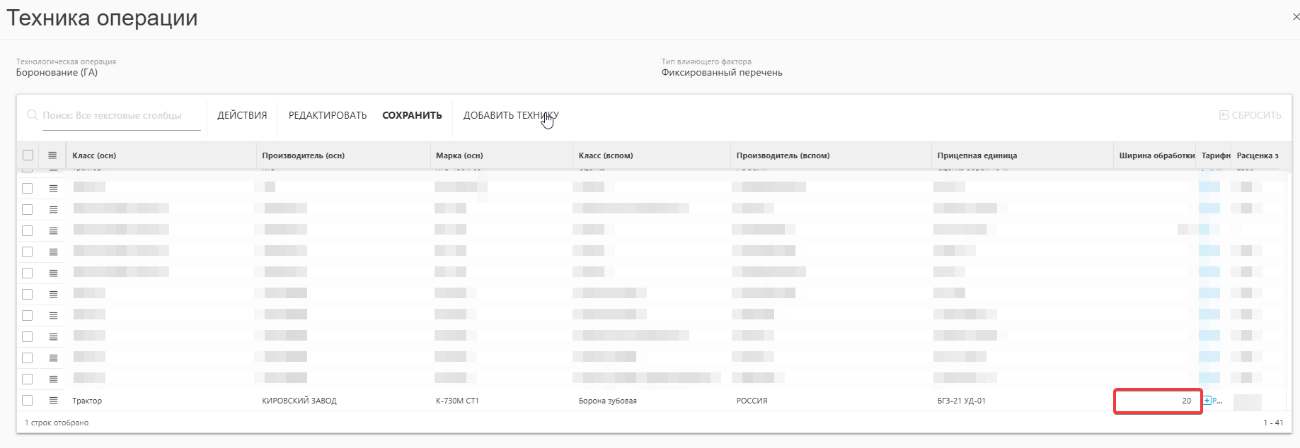Screen dimensions: 1300x448
Task: Select the Ширина обработки cell with value 20
Action: click(x=1158, y=401)
